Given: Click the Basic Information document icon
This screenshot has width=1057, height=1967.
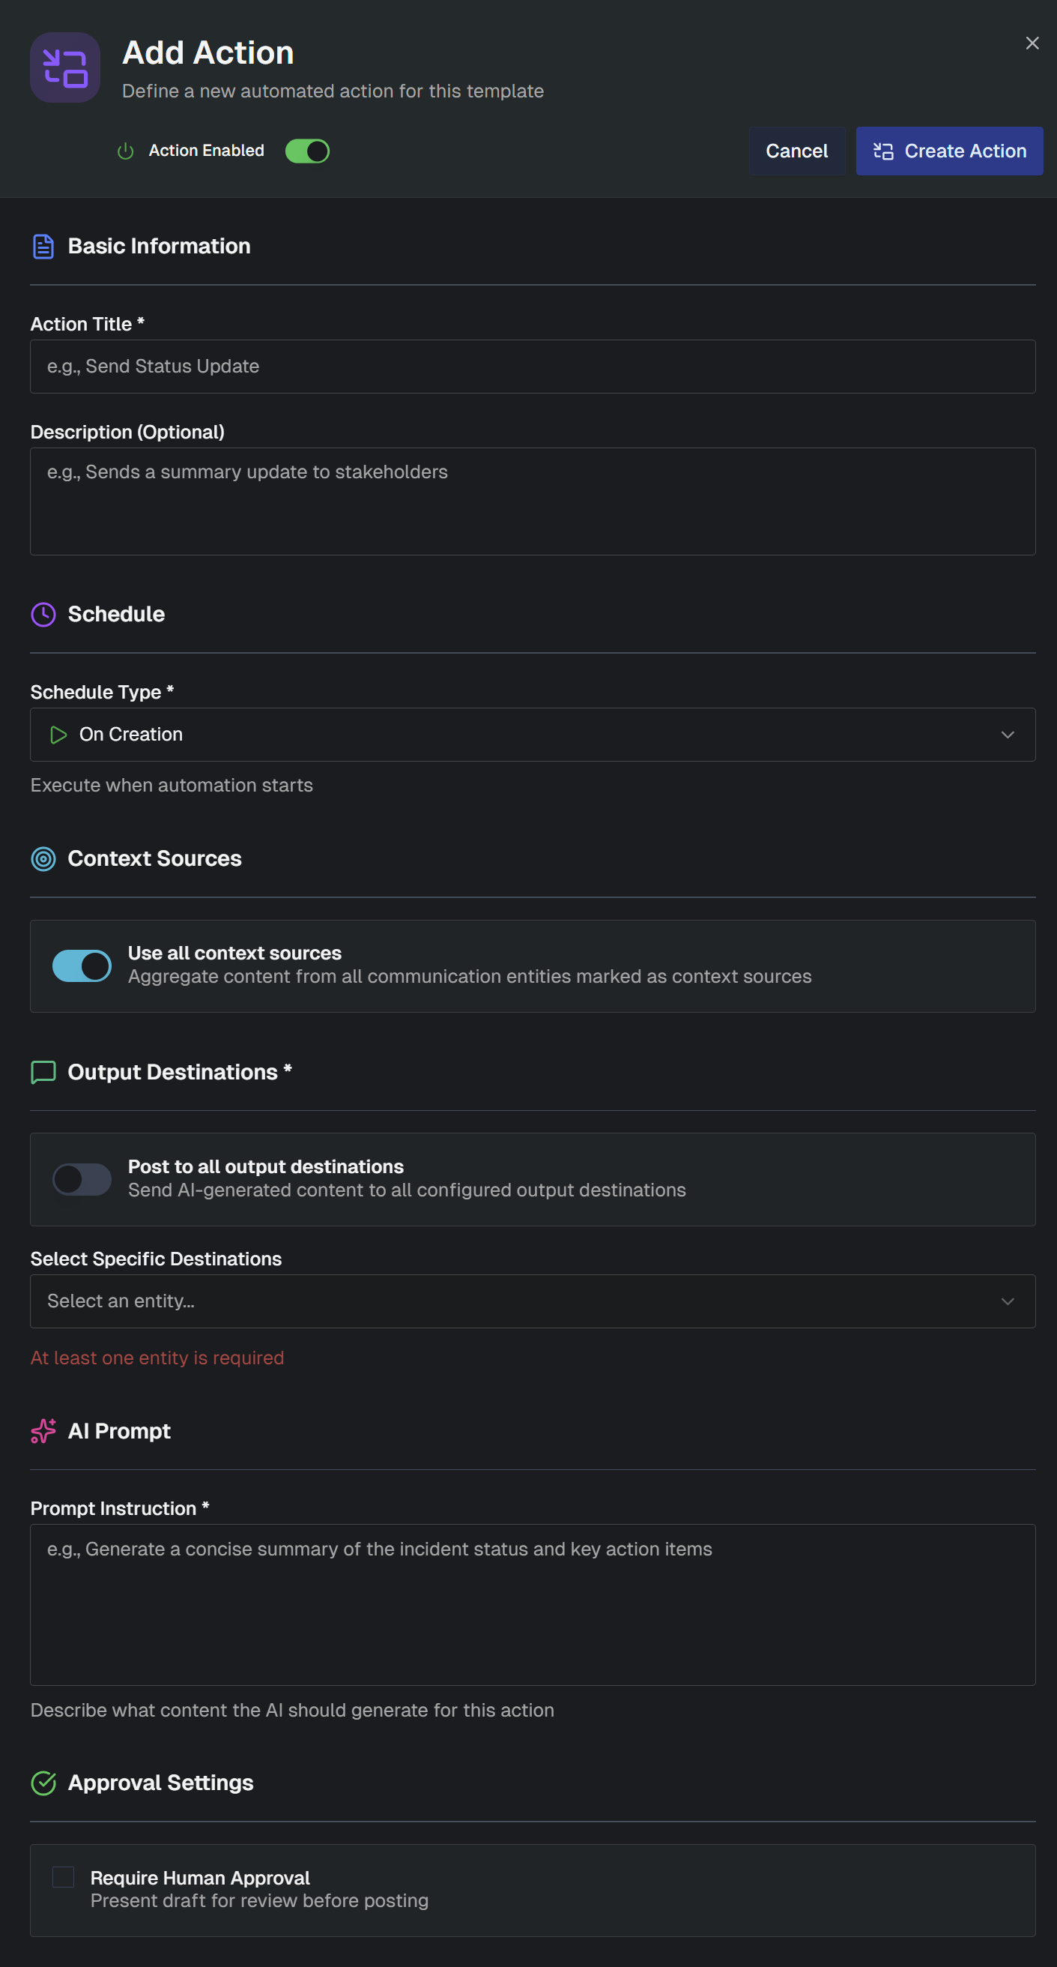Looking at the screenshot, I should 43,246.
